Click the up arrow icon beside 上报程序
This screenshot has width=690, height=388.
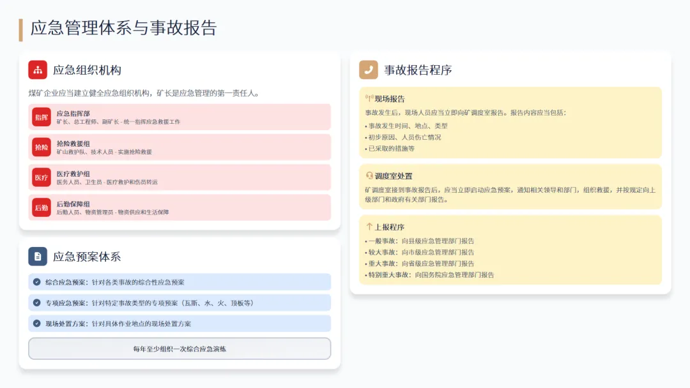(x=369, y=227)
